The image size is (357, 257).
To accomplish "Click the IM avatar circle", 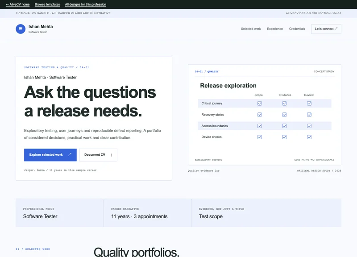I will (x=21, y=29).
